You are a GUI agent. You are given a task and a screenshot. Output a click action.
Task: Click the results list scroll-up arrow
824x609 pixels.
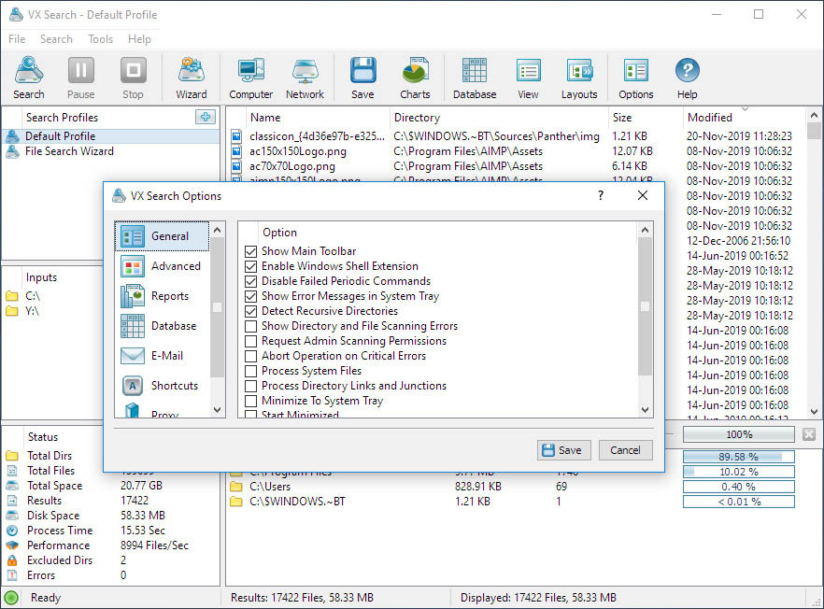814,115
